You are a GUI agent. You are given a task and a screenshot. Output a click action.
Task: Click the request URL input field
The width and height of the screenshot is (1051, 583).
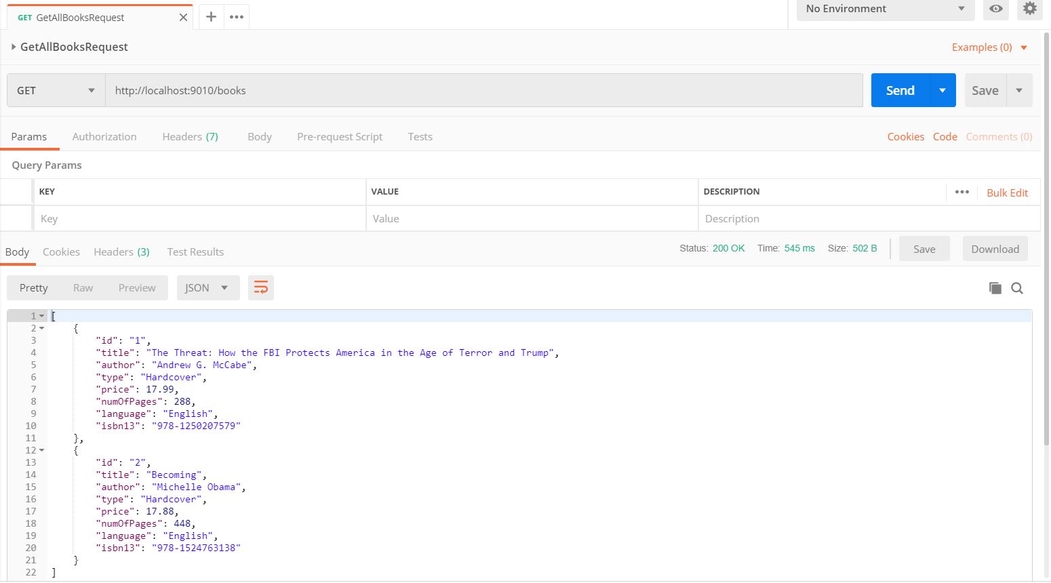point(483,90)
